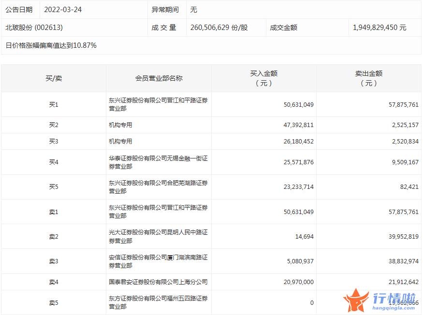
Task: Click sell amount 57,875,761 in 卖1 row
Action: coord(404,212)
